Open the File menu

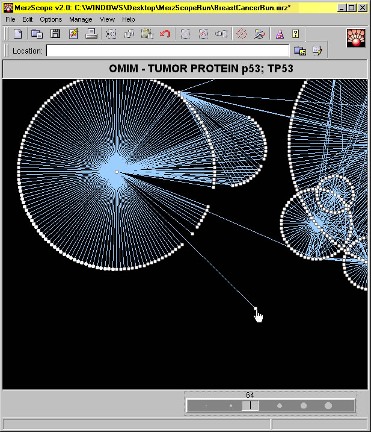tap(10, 19)
